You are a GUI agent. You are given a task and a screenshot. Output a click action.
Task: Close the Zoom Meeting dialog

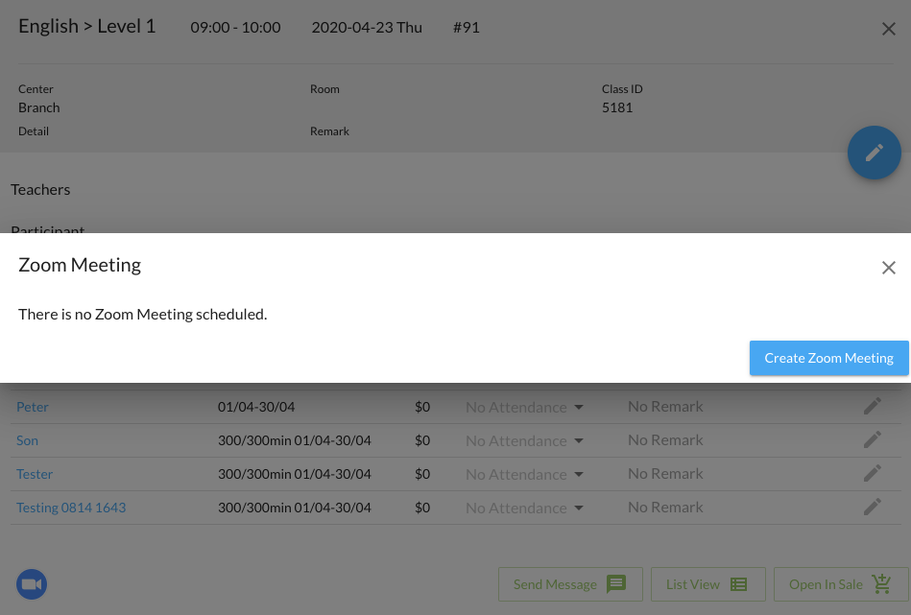888,268
